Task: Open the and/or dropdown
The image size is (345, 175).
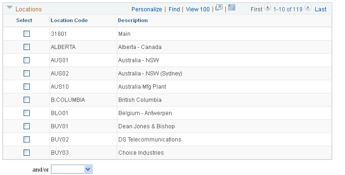Action: 72,169
